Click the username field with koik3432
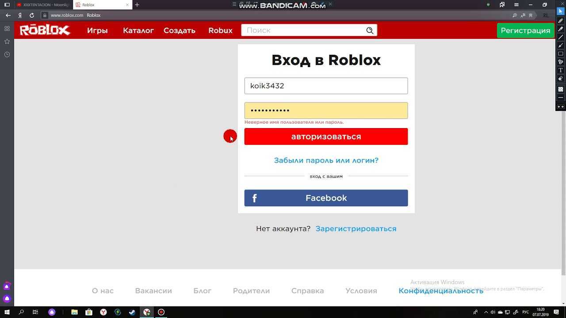 pos(326,86)
